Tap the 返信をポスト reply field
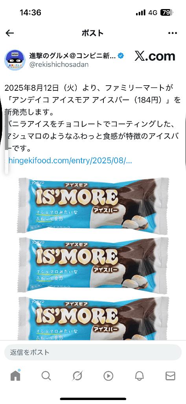This screenshot has height=404, width=186. click(x=93, y=352)
